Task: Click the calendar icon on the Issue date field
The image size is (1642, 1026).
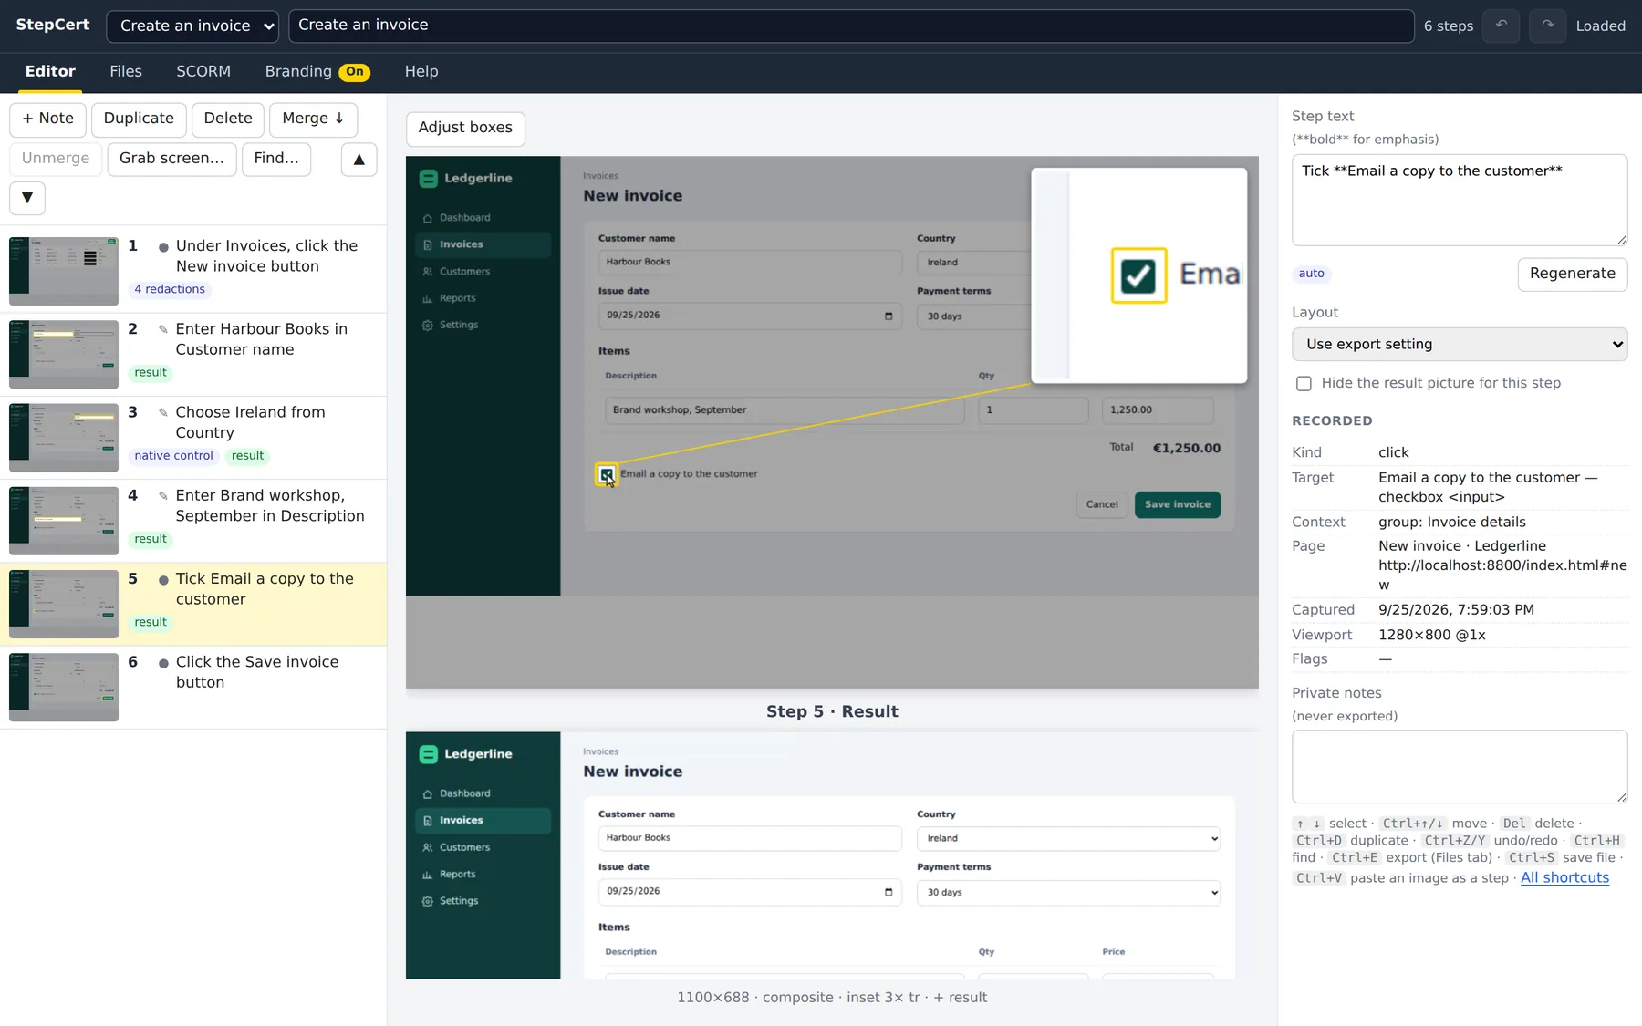Action: tap(889, 316)
